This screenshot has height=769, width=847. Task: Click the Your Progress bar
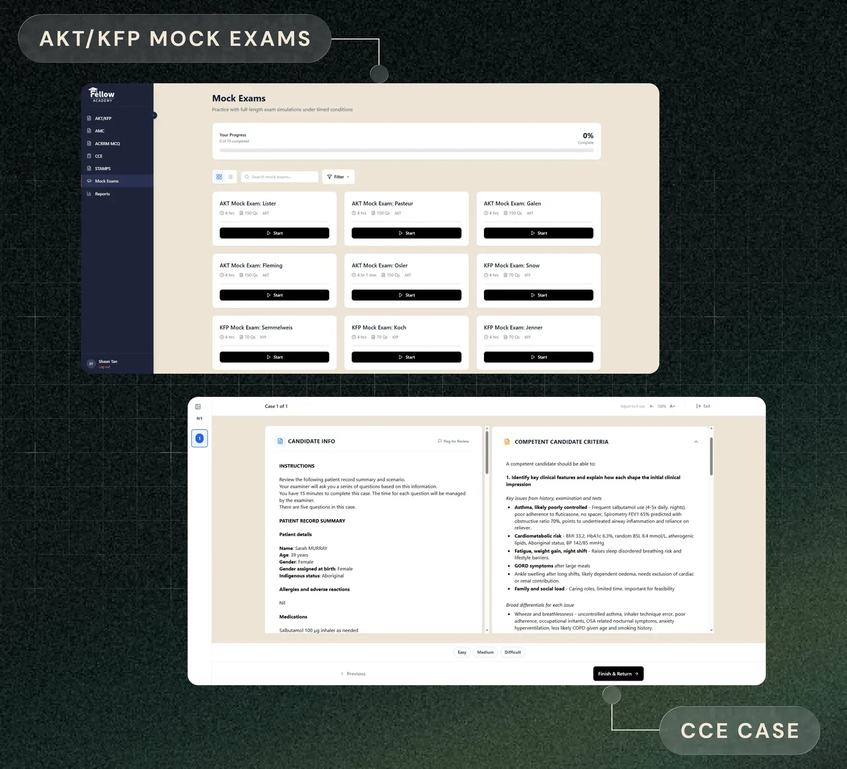[407, 150]
